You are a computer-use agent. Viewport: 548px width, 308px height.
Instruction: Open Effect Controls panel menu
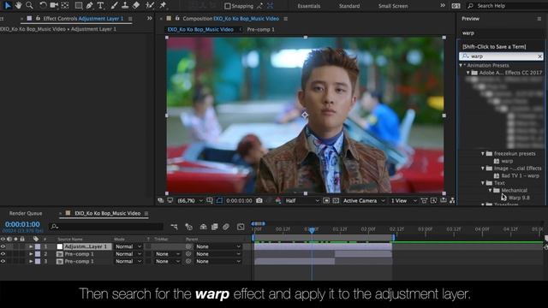pyautogui.click(x=130, y=19)
